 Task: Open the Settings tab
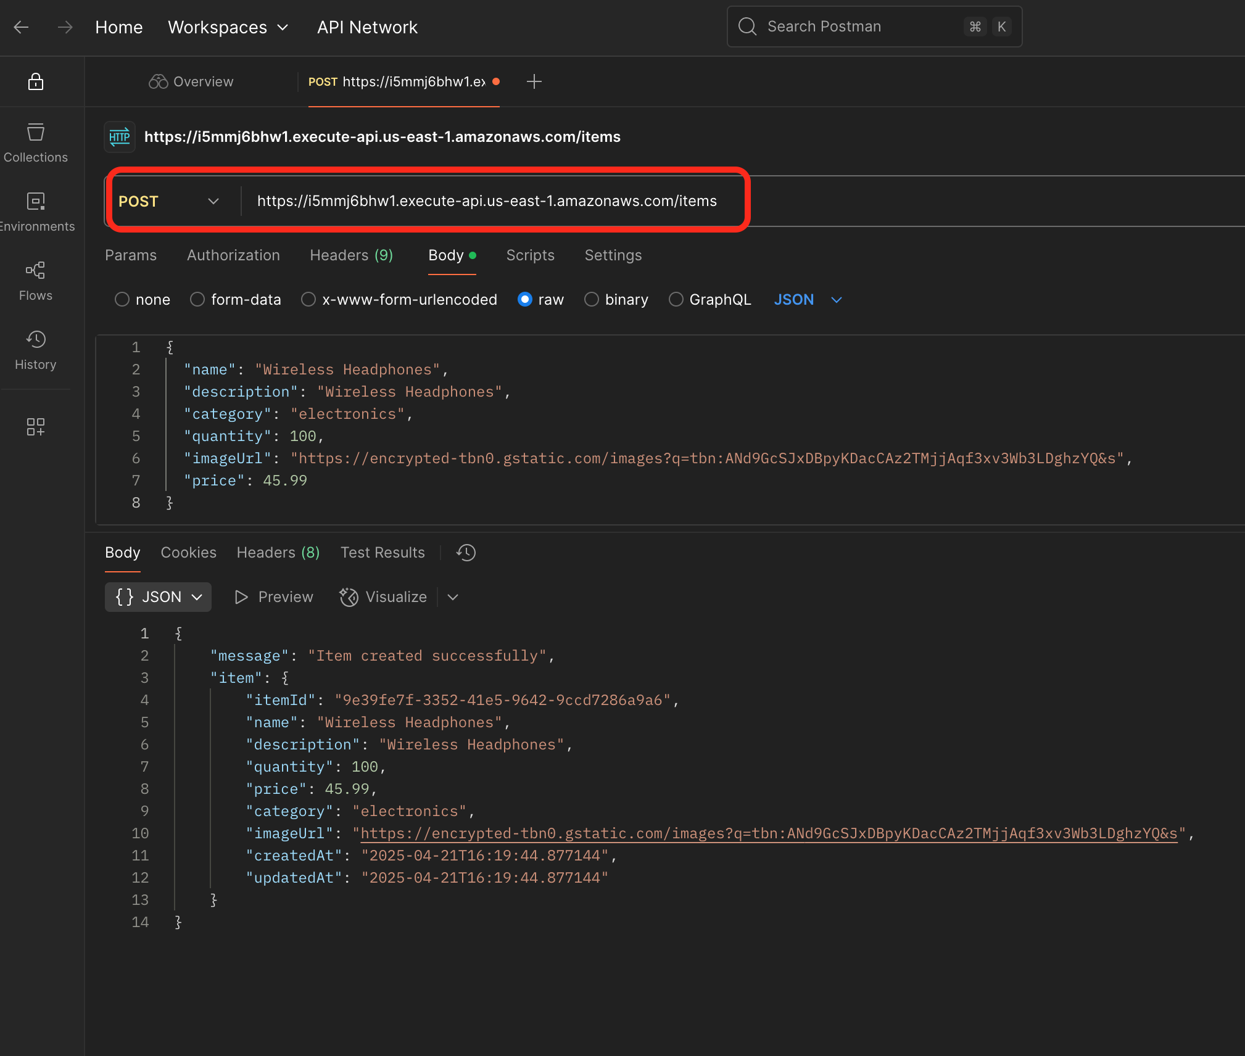(613, 255)
